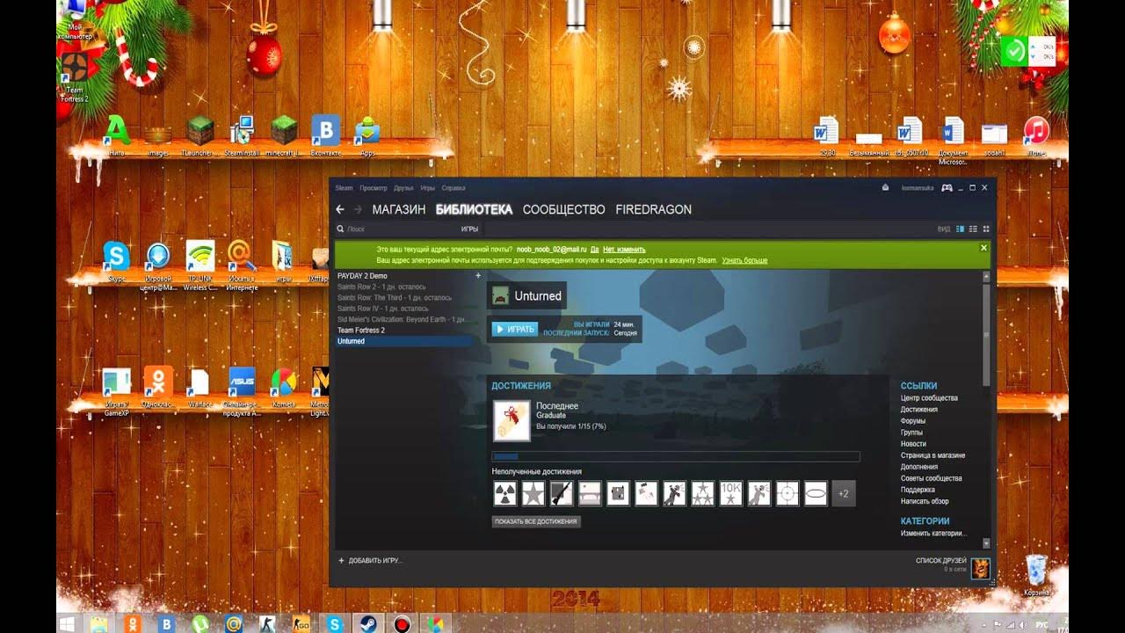Open the Вконтакте desktop shortcut
This screenshot has width=1125, height=633.
[326, 136]
